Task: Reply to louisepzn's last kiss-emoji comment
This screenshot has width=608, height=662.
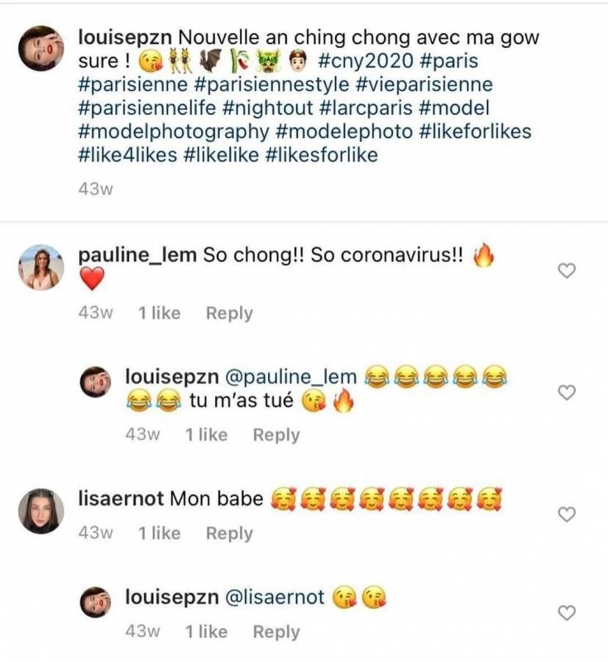Action: pyautogui.click(x=276, y=632)
